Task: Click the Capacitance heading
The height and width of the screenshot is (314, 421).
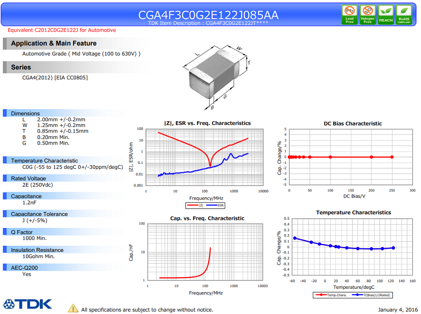Action: click(x=26, y=196)
